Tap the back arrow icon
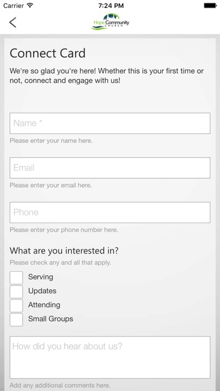Screen dimensions: 220x391 click(13, 22)
